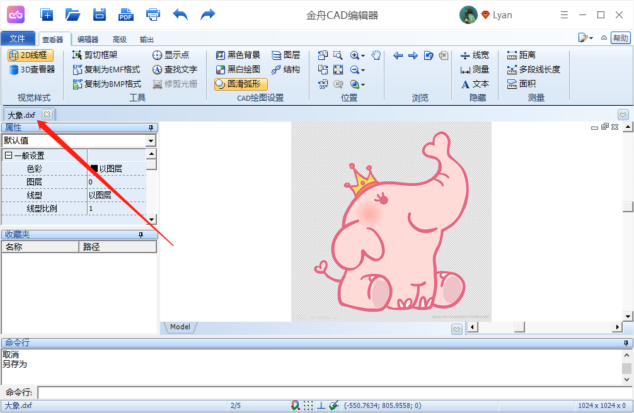Click the undo arrow icon
This screenshot has width=634, height=413.
click(180, 14)
